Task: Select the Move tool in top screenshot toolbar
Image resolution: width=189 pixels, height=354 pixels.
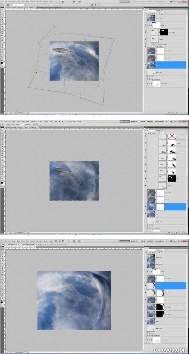Action: [2, 10]
